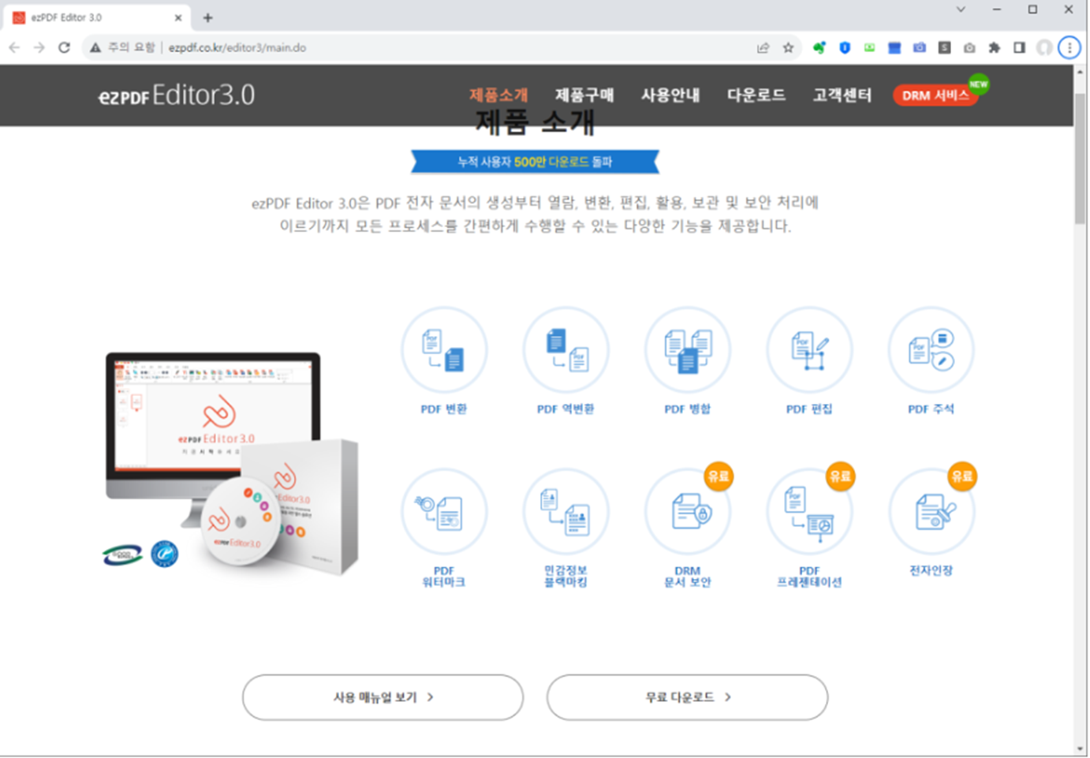
Task: Click the round blue certification badge
Action: click(165, 554)
